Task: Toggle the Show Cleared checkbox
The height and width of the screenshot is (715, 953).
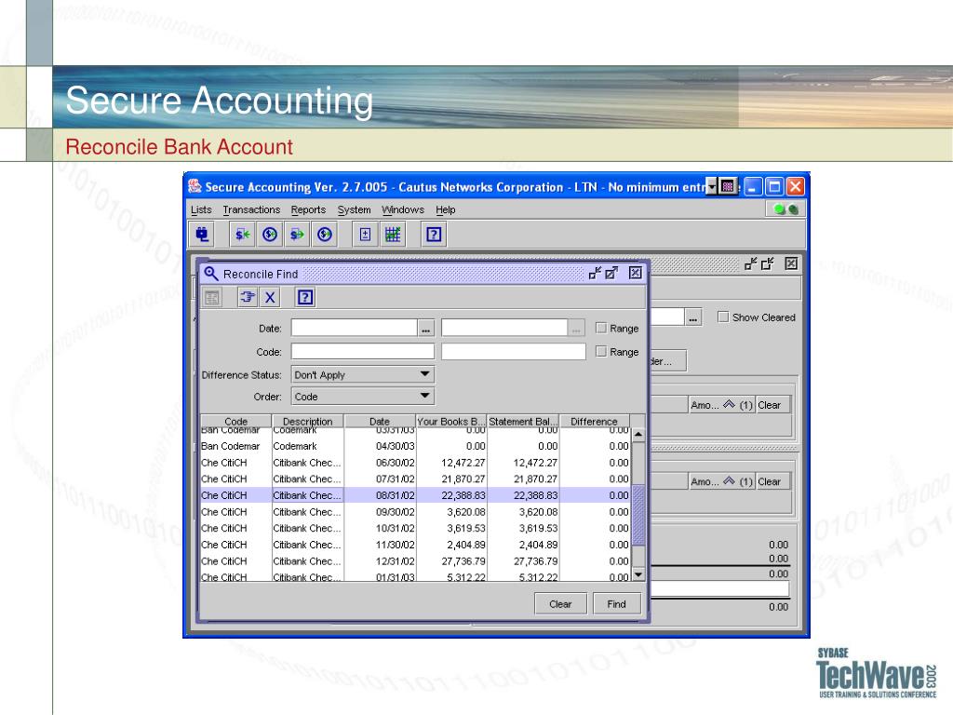Action: click(x=723, y=317)
